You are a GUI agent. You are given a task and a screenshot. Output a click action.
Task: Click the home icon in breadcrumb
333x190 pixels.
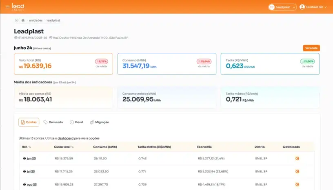point(23,20)
